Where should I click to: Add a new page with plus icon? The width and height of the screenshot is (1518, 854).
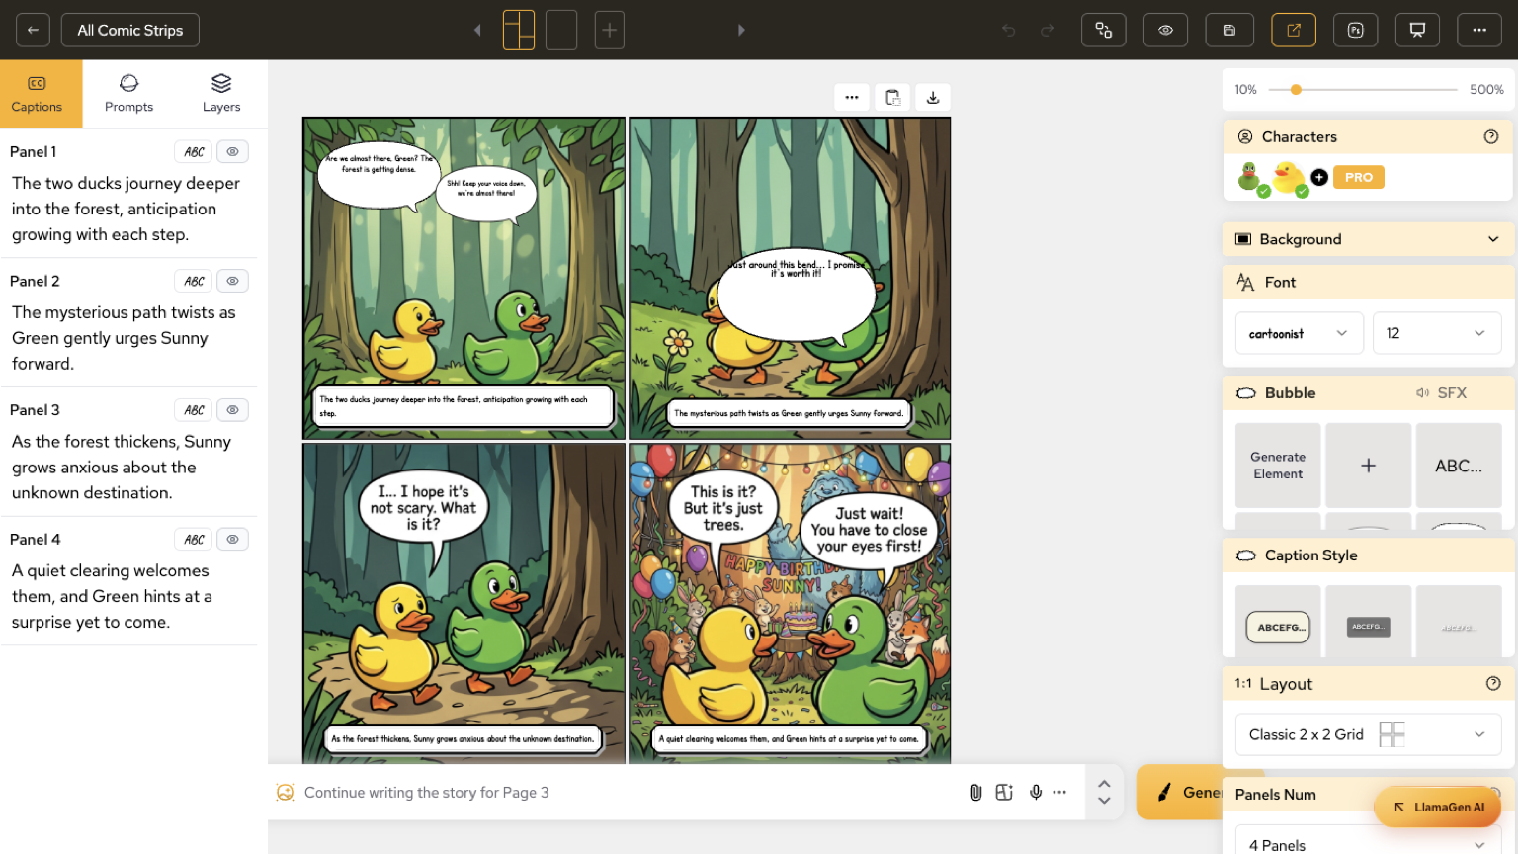(x=610, y=30)
